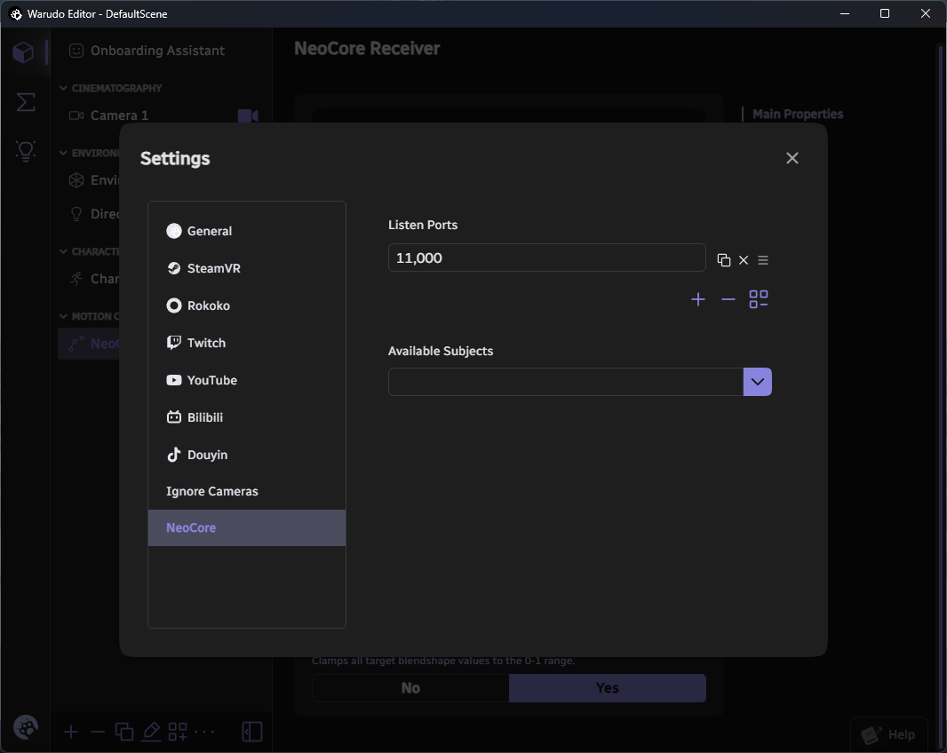Open Twitch settings category
Viewport: 947px width, 753px height.
[246, 343]
